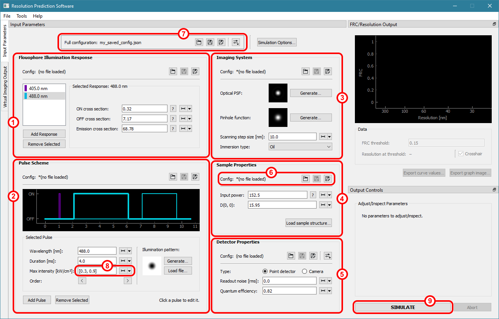Select the Point detector radio button
This screenshot has height=319, width=499.
click(265, 271)
